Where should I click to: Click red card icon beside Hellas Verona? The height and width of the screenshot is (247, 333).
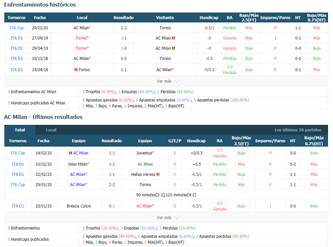tap(158, 175)
